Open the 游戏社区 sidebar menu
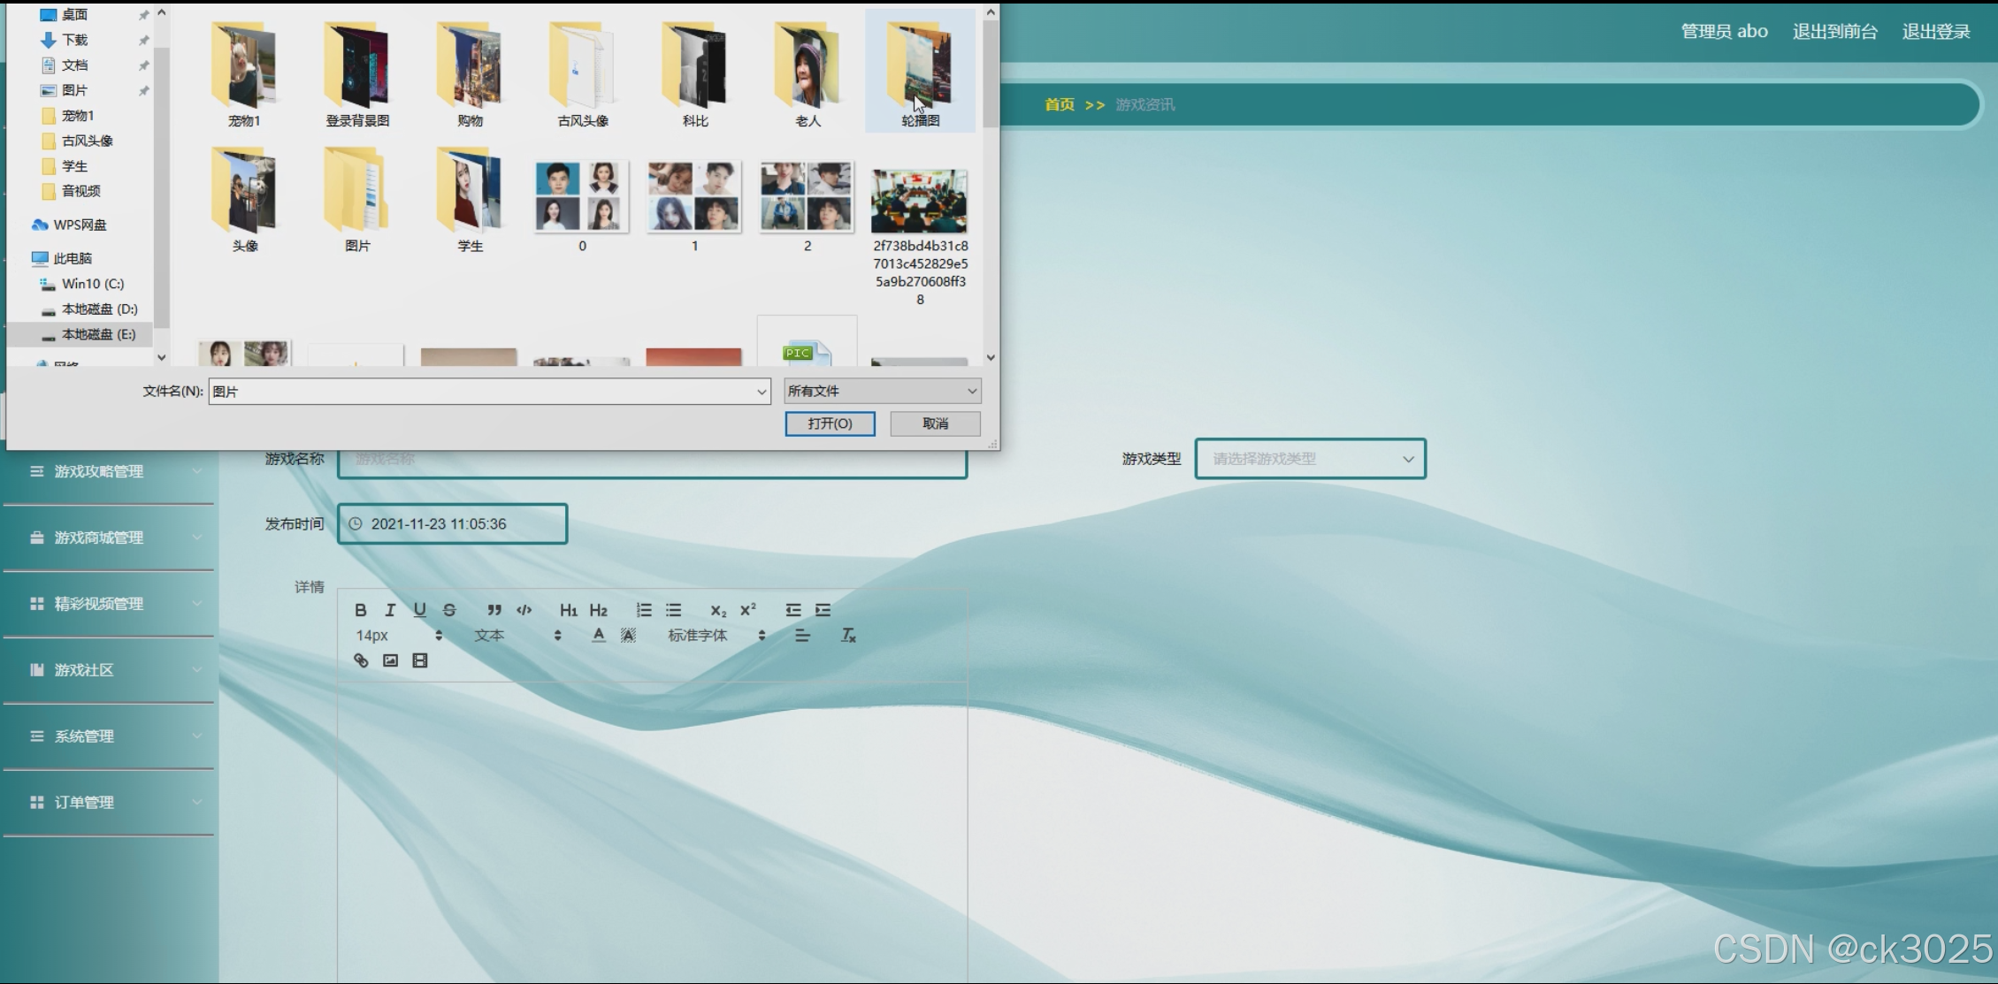This screenshot has width=1998, height=984. [x=83, y=669]
